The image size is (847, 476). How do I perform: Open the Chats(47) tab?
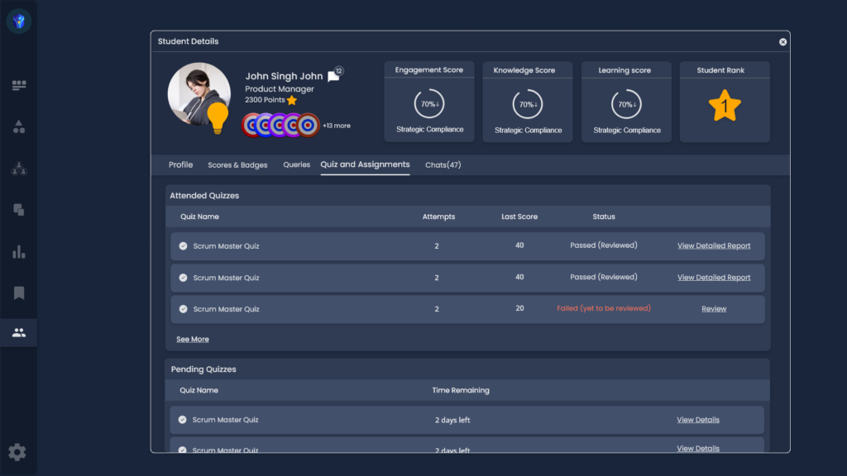(x=443, y=165)
